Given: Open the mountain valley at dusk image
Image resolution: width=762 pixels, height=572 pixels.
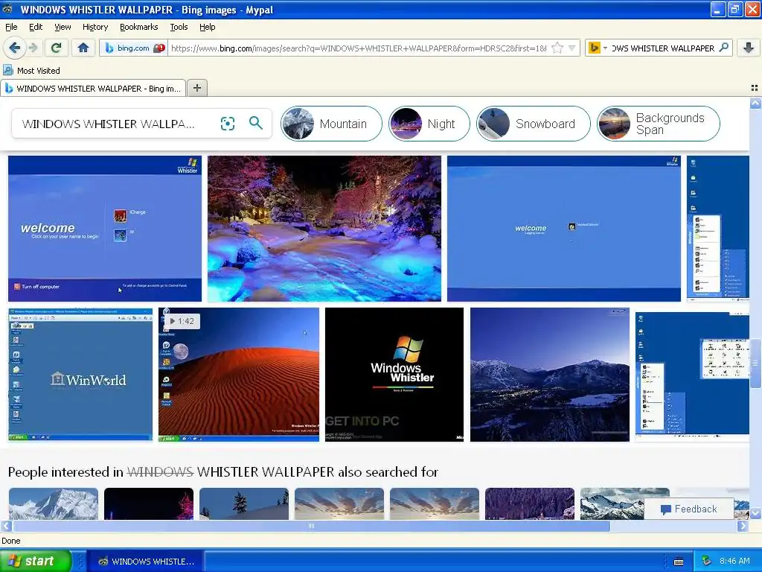Looking at the screenshot, I should coord(550,375).
